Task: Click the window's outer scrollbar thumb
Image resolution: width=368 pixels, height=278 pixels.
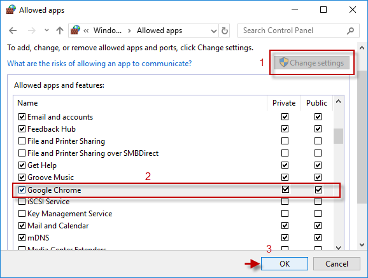Action: point(362,137)
